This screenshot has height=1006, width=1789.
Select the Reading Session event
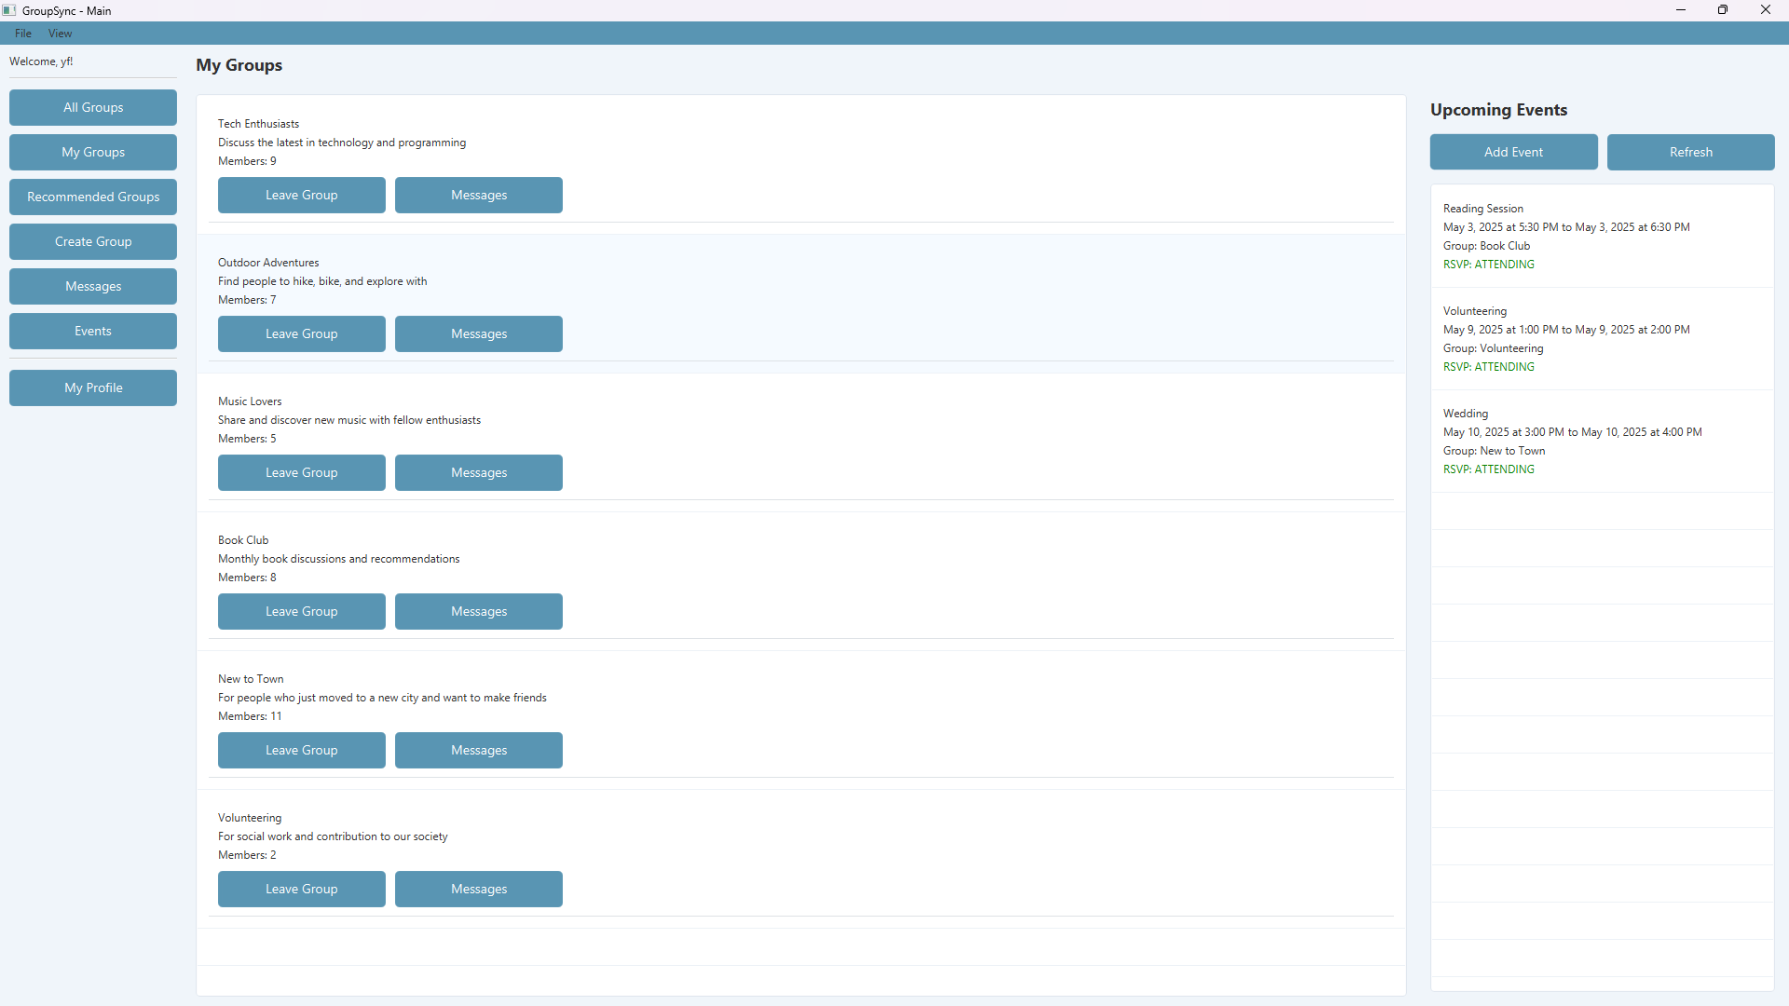click(1601, 236)
